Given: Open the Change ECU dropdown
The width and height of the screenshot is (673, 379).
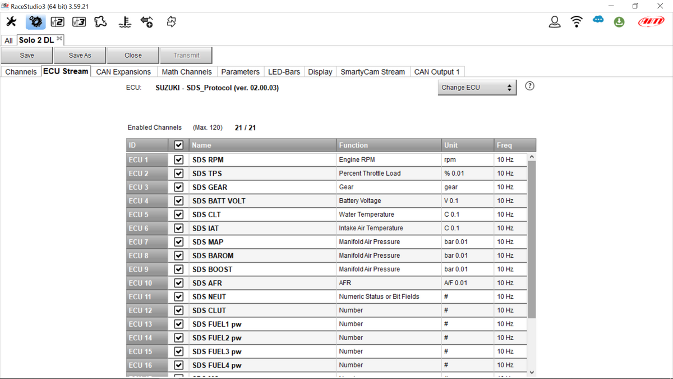Looking at the screenshot, I should 477,88.
